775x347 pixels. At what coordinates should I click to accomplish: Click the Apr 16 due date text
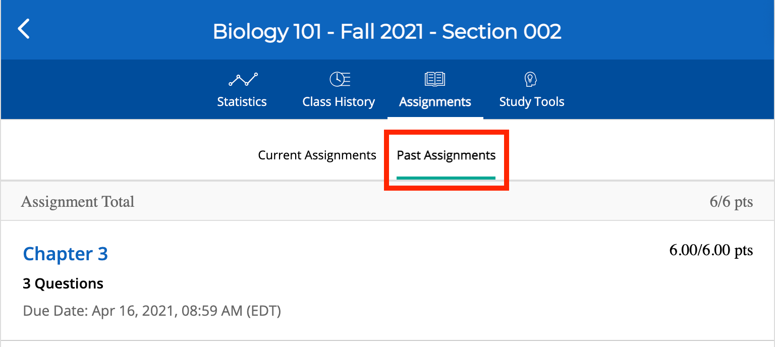[x=151, y=311]
